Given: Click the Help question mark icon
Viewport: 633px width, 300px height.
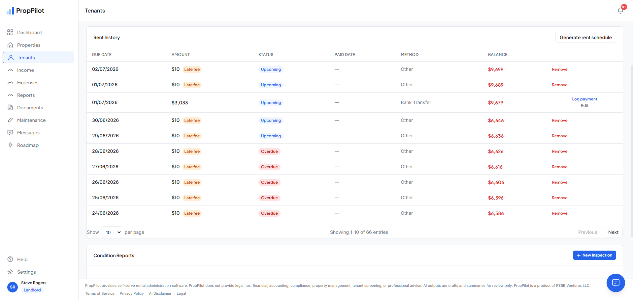Looking at the screenshot, I should click(10, 259).
